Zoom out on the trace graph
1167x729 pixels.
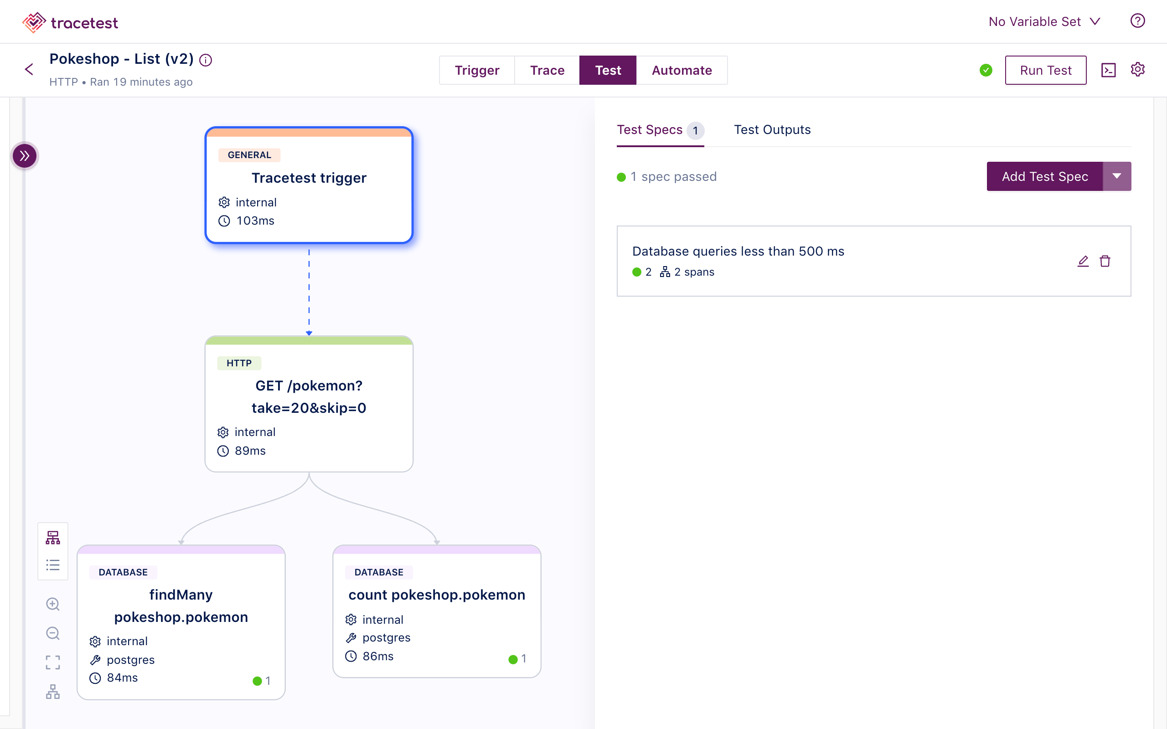(52, 633)
